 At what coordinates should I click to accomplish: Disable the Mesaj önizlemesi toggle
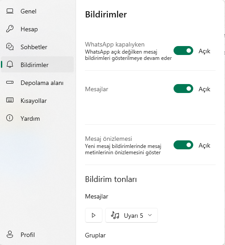183,145
